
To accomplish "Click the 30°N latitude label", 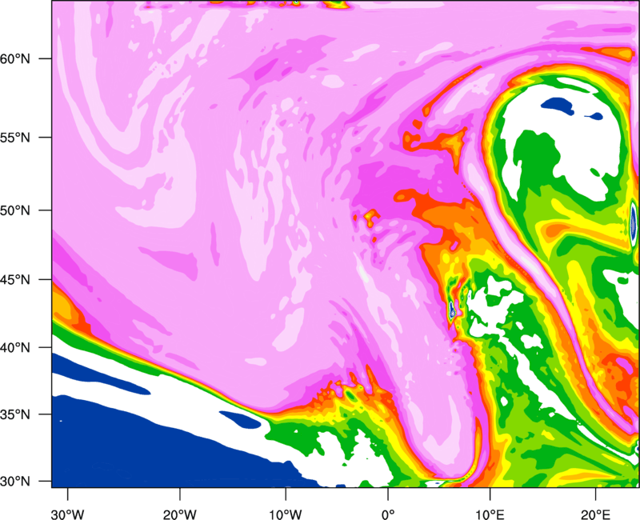I will click(x=15, y=482).
